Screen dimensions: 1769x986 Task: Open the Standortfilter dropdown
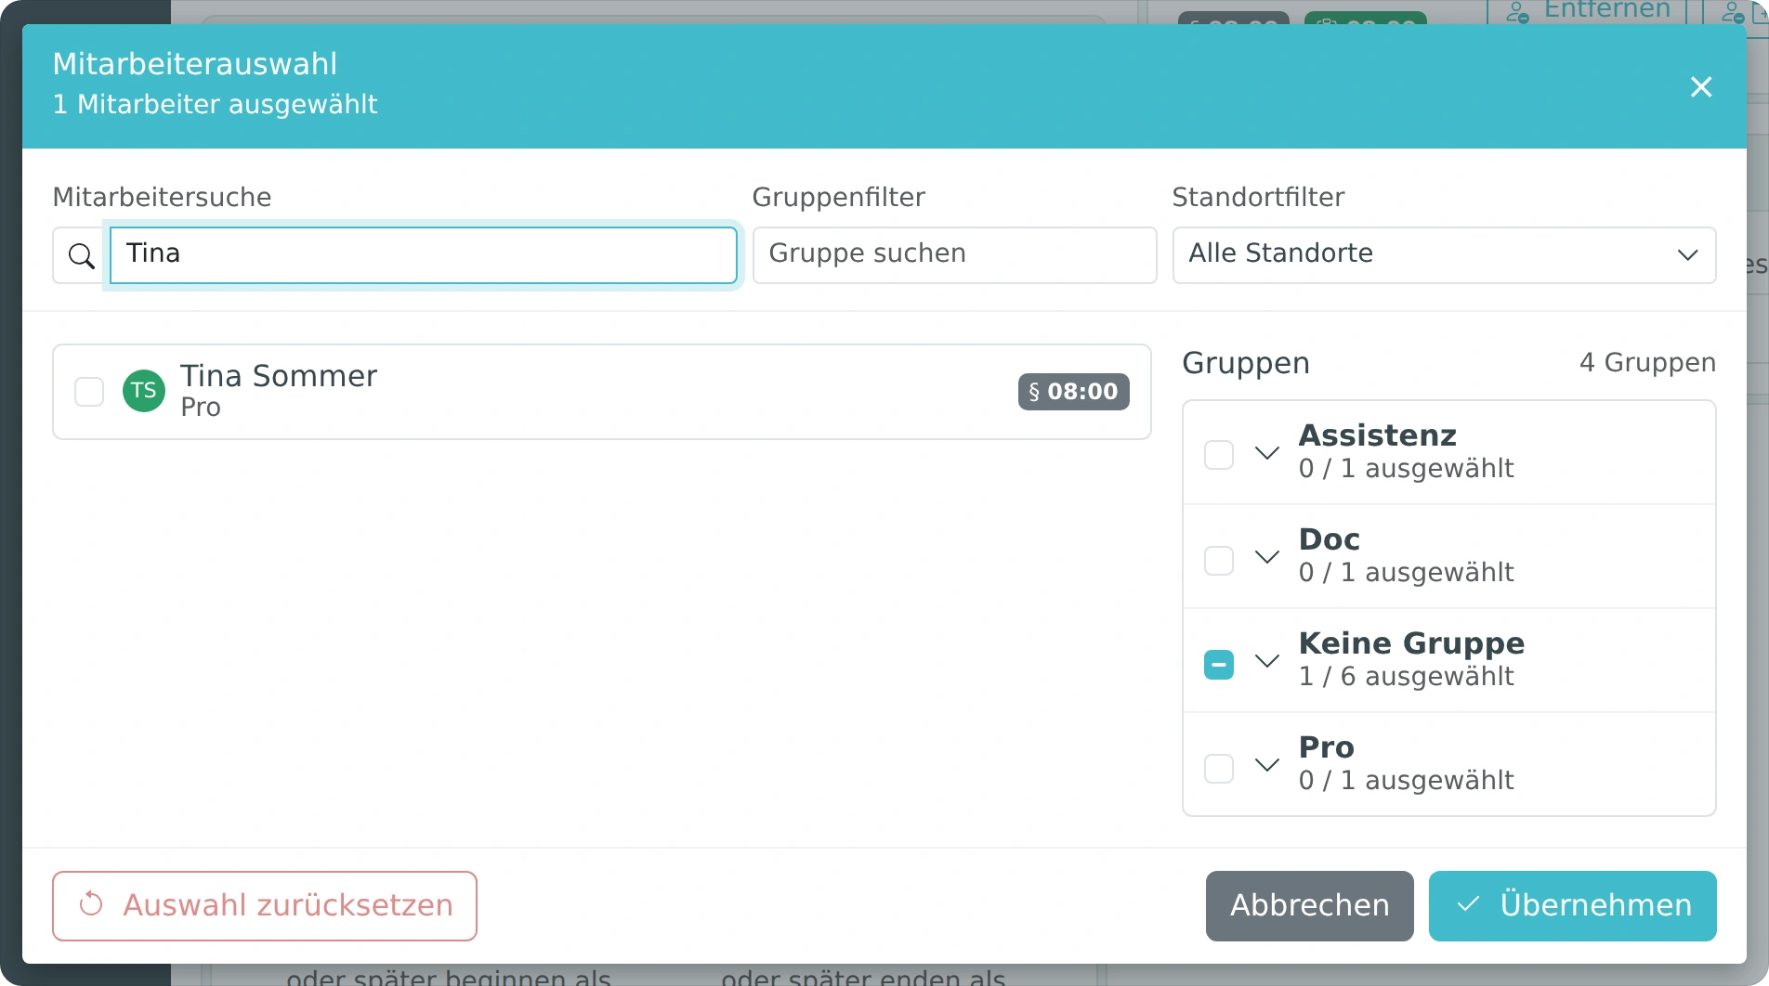1444,255
